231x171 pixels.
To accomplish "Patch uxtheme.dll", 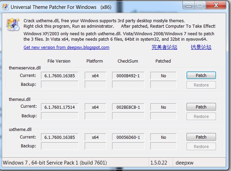I will pyautogui.click(x=201, y=137).
